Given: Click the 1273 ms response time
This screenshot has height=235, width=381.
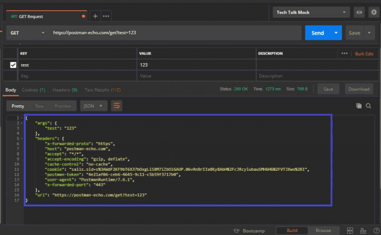Looking at the screenshot, I should click(x=273, y=89).
